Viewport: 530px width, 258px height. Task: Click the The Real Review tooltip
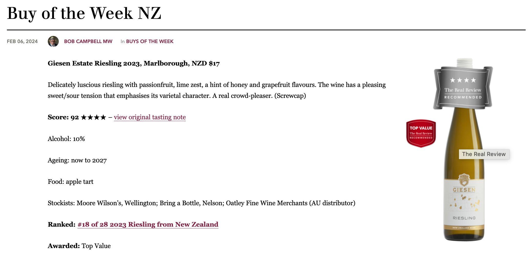(484, 154)
